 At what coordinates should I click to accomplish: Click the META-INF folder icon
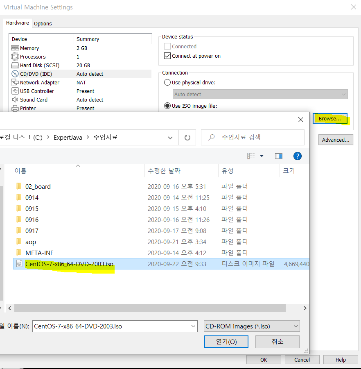[19, 253]
